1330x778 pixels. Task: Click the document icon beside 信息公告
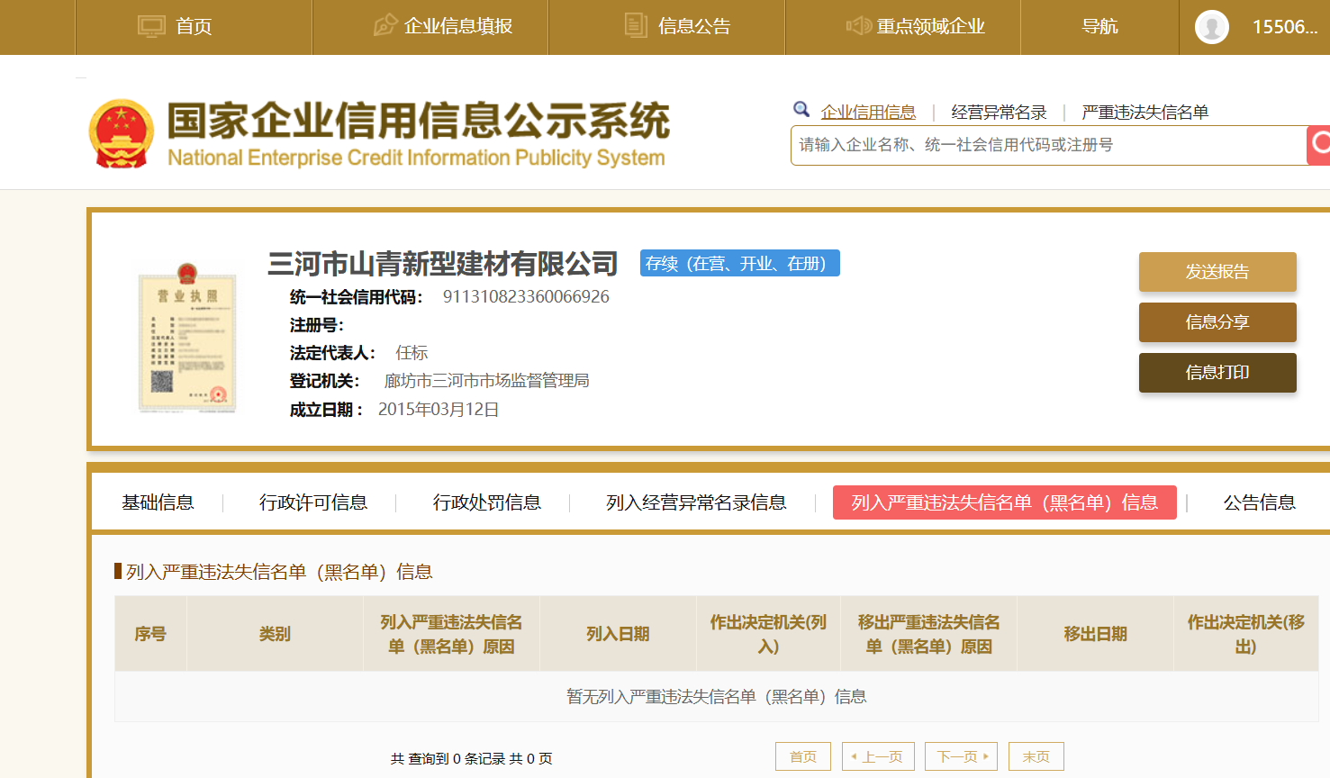[636, 26]
